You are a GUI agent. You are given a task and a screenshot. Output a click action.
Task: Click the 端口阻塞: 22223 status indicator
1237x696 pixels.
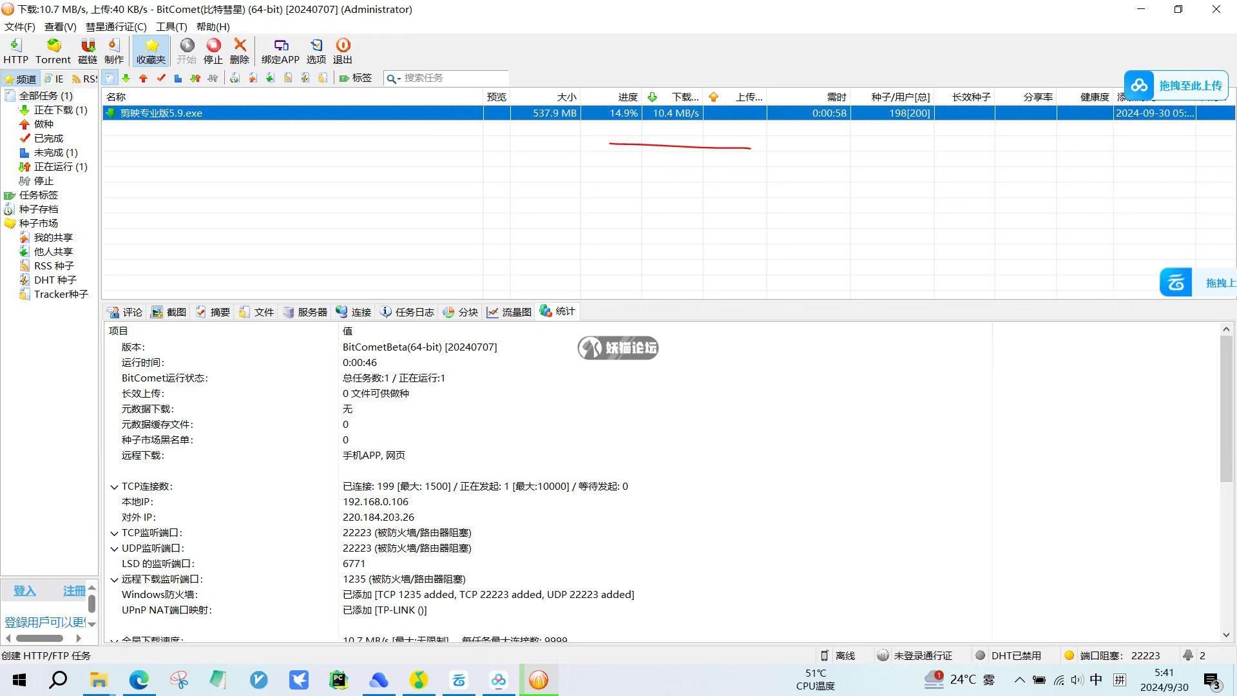coord(1113,655)
